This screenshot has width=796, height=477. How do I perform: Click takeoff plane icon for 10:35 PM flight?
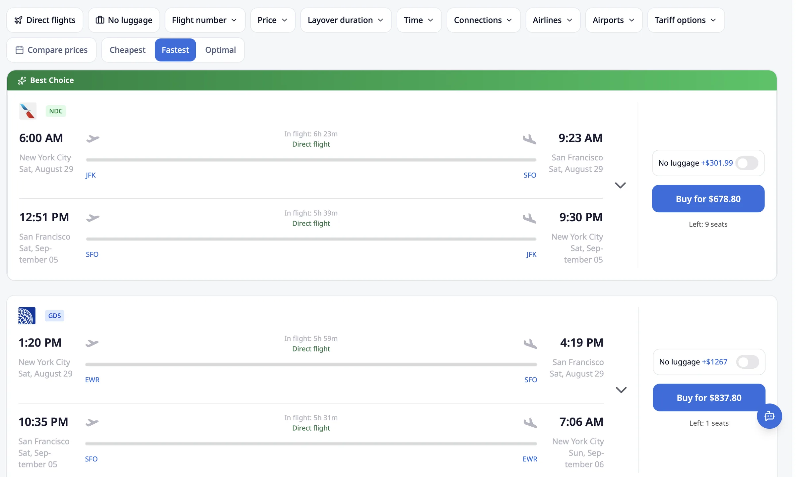coord(92,422)
